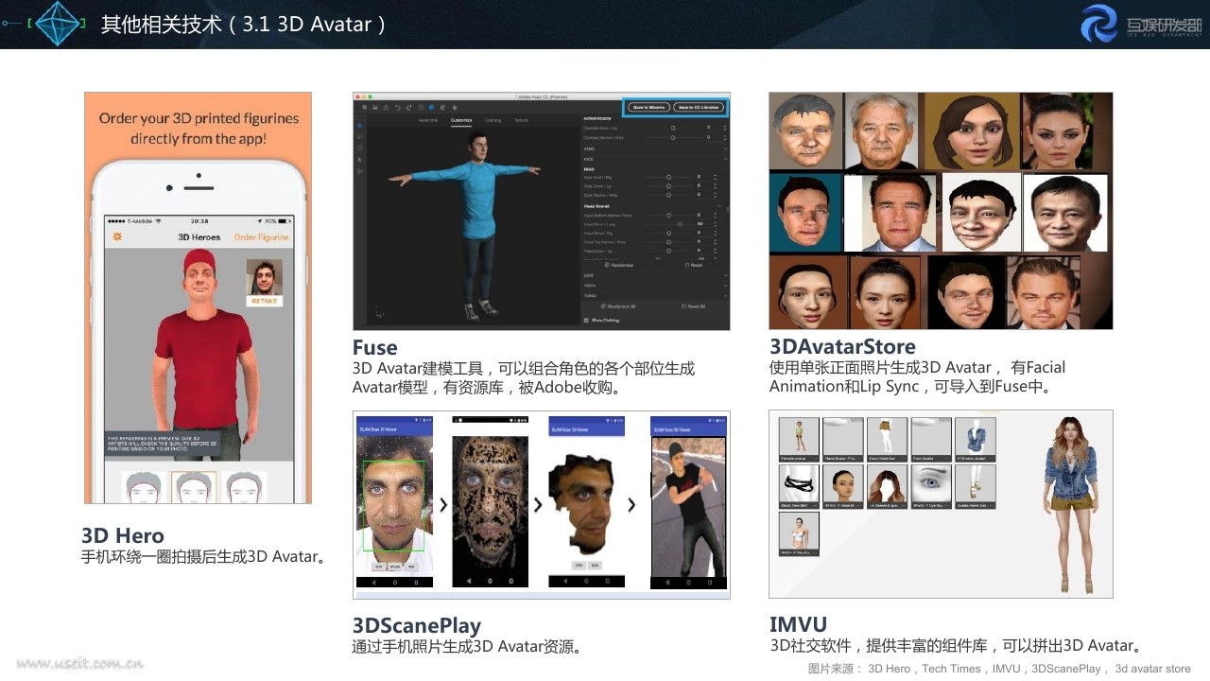Select the heeled shoes item tile in IMVU
This screenshot has height=681, width=1210.
(x=976, y=486)
